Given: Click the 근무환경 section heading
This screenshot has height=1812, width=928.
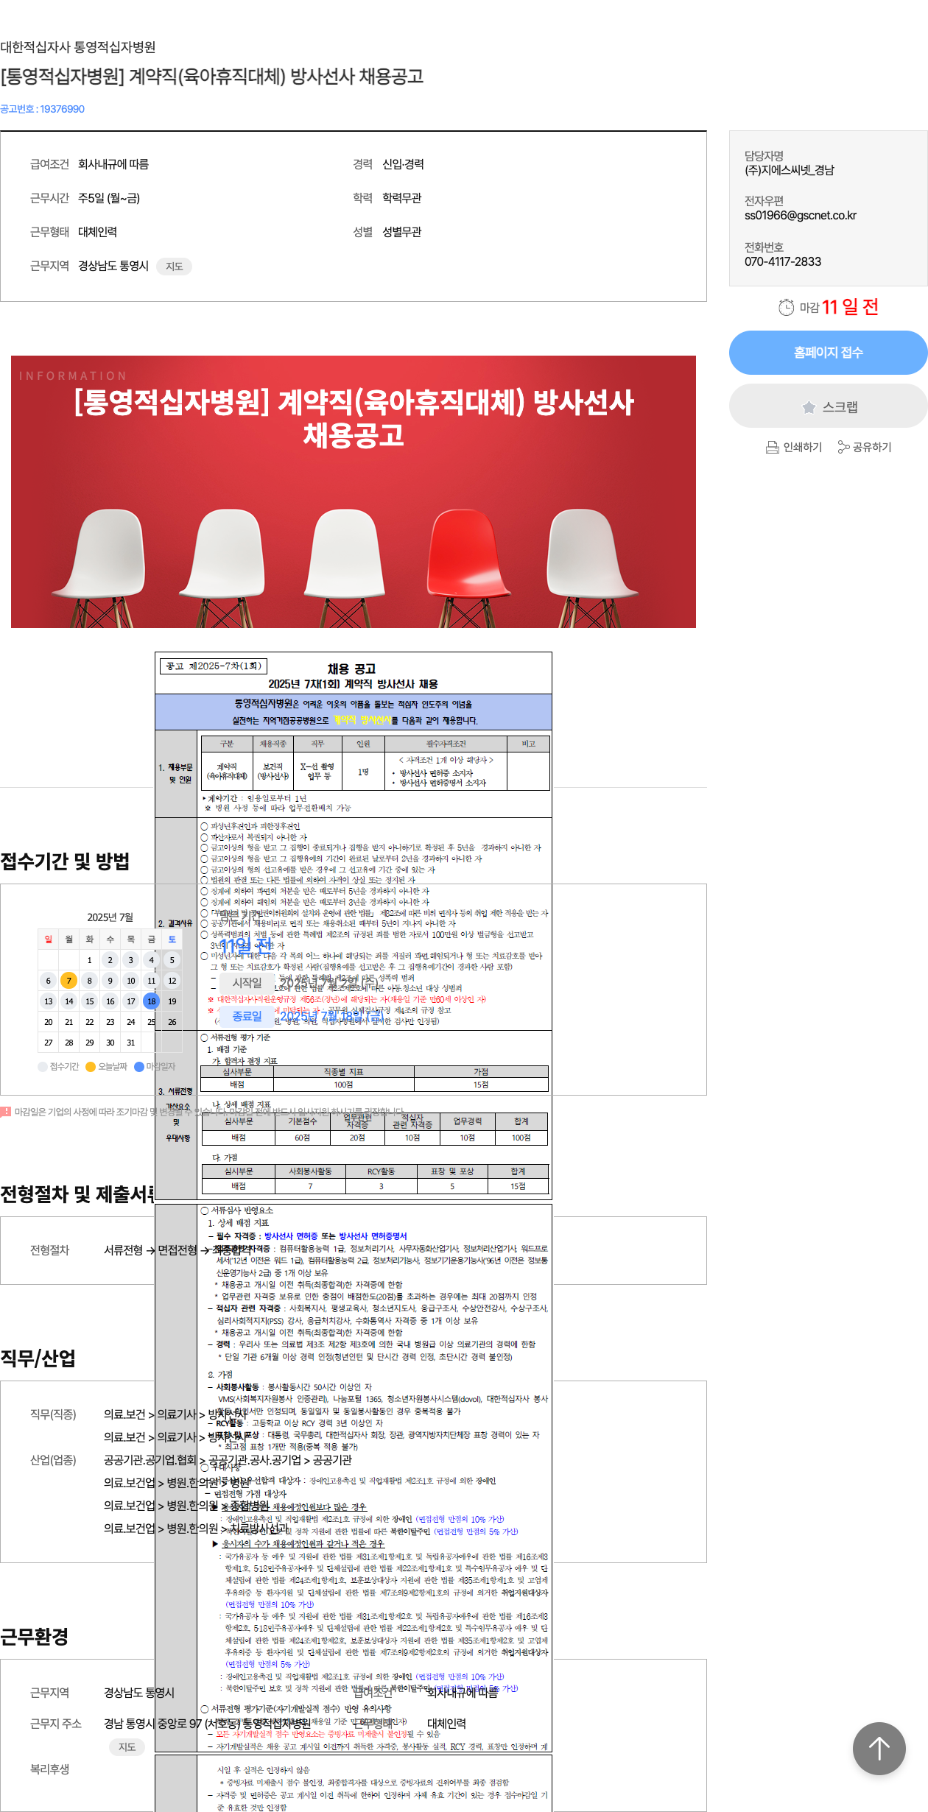Looking at the screenshot, I should (35, 1637).
